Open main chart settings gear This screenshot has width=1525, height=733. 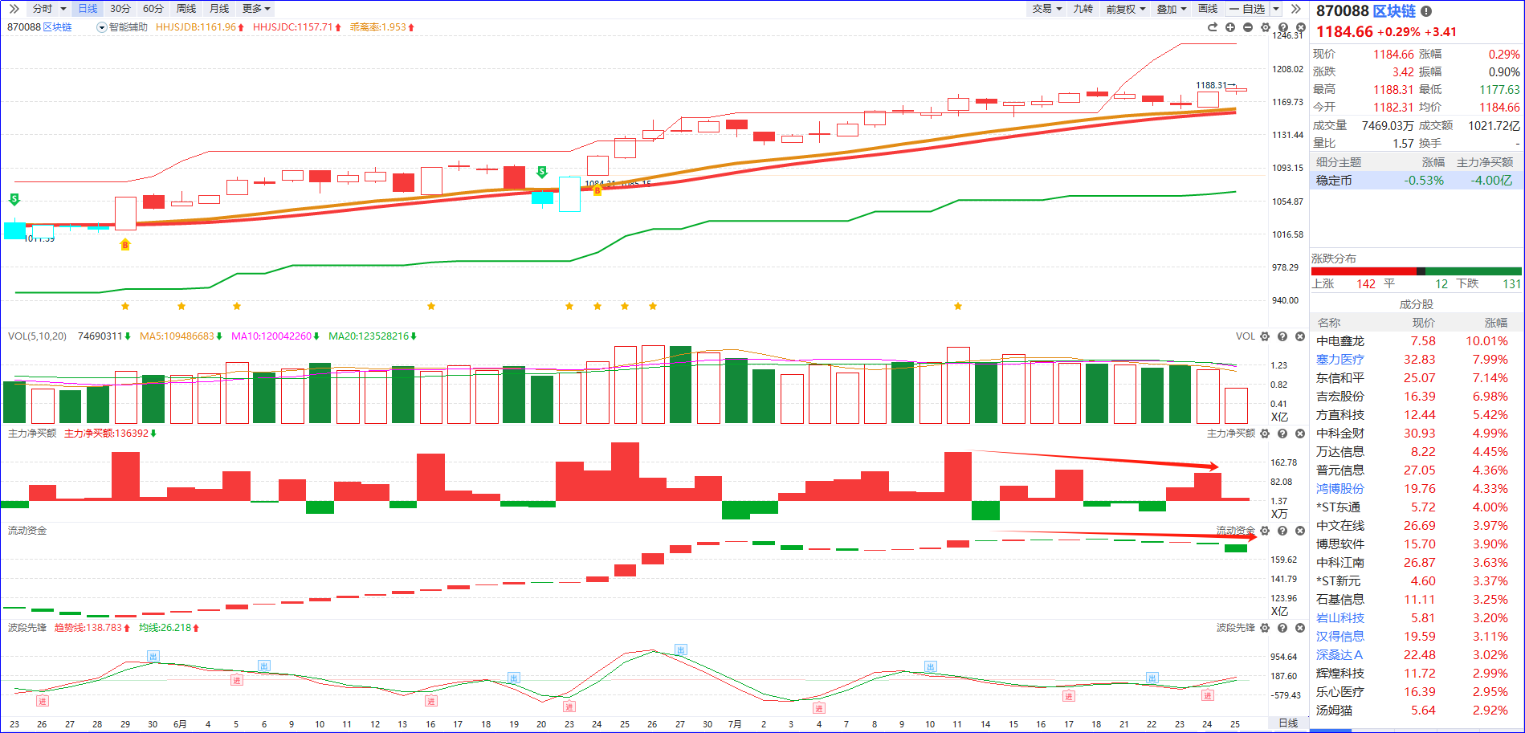[1266, 27]
